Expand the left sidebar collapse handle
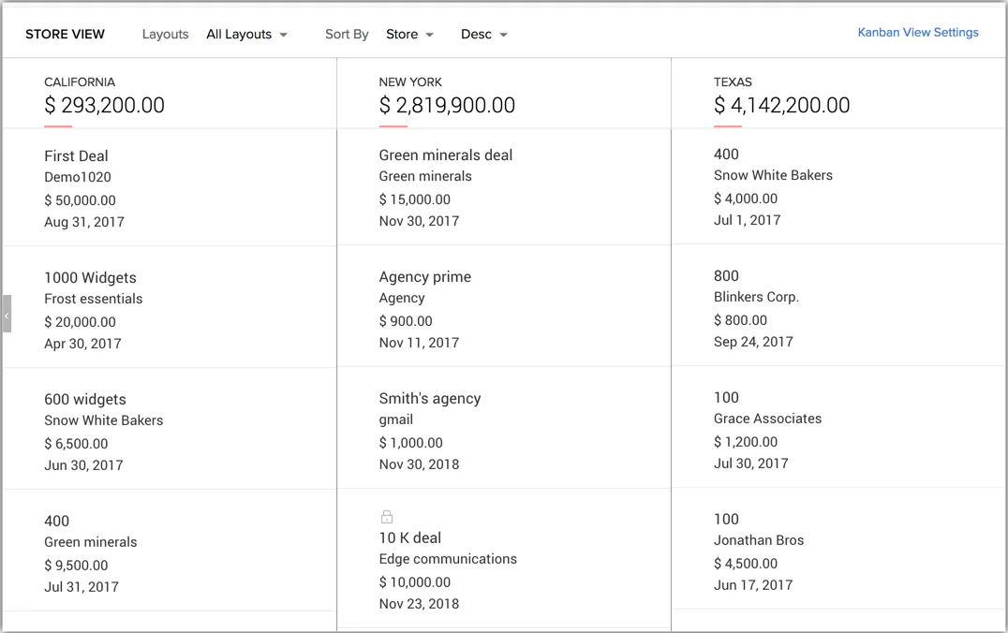The height and width of the screenshot is (633, 1008). [x=7, y=314]
